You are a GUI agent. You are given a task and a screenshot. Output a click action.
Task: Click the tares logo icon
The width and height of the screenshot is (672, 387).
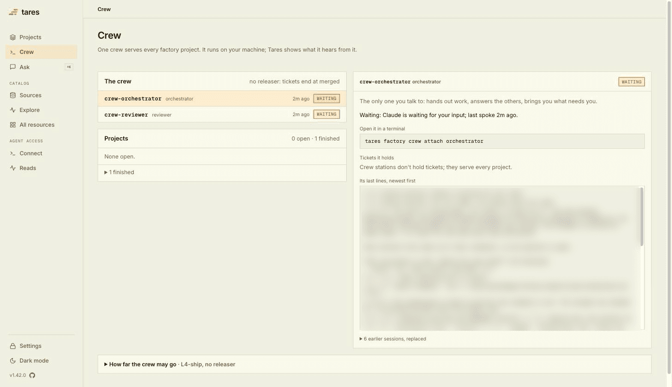pyautogui.click(x=13, y=12)
